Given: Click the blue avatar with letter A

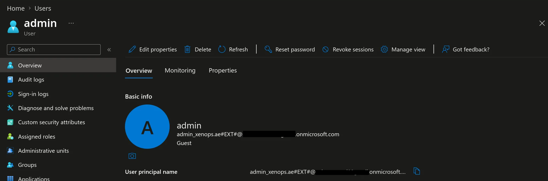Looking at the screenshot, I should tap(147, 127).
